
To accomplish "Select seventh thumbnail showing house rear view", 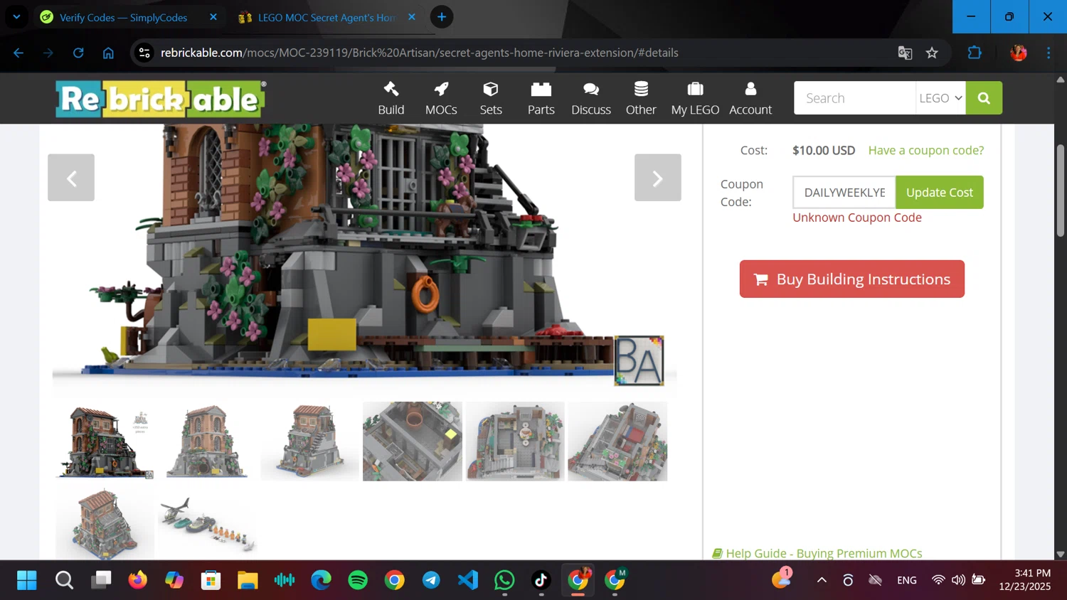I will pos(105,523).
